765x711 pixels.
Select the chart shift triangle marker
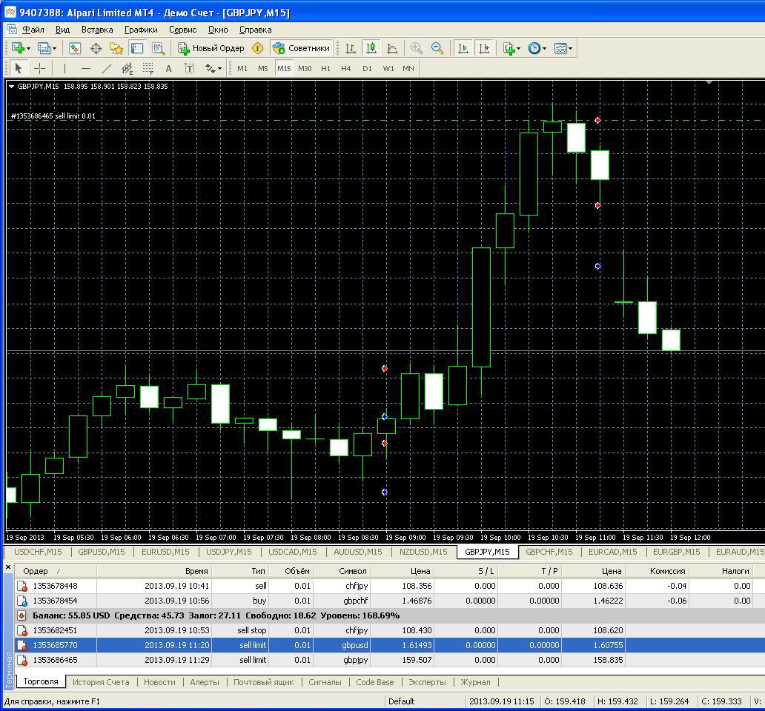coord(709,82)
